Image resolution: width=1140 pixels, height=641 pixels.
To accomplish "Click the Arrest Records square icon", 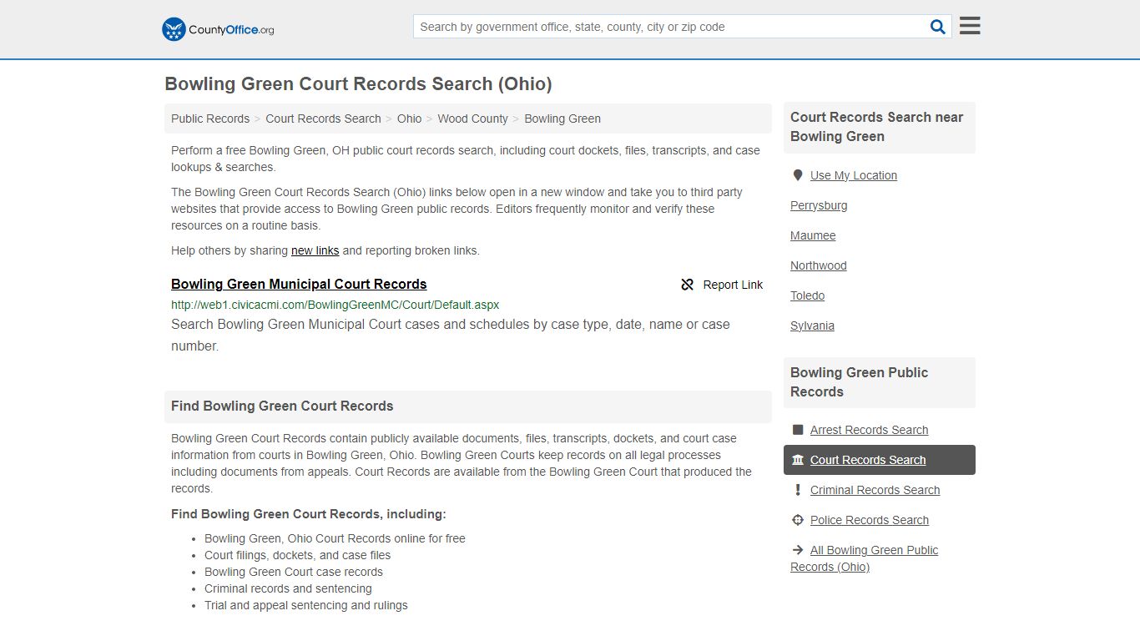I will coord(798,430).
